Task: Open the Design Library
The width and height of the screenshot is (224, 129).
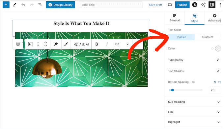Action: point(60,5)
